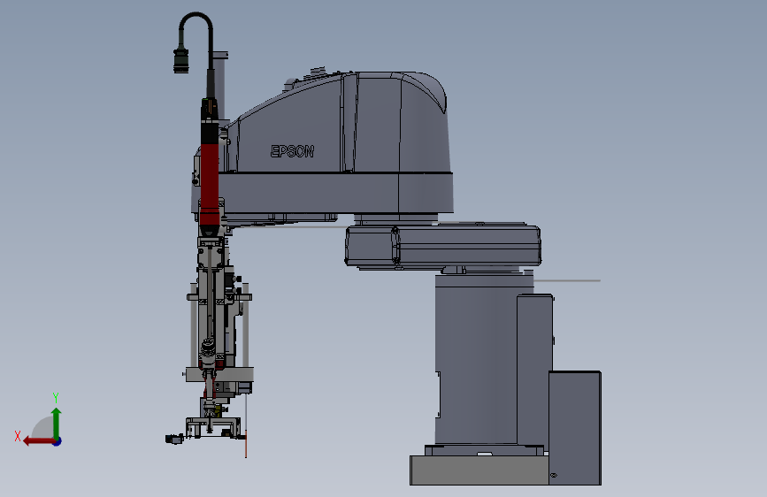Select the curved black cable atop the screwdriver
The width and height of the screenshot is (767, 497).
click(x=196, y=41)
